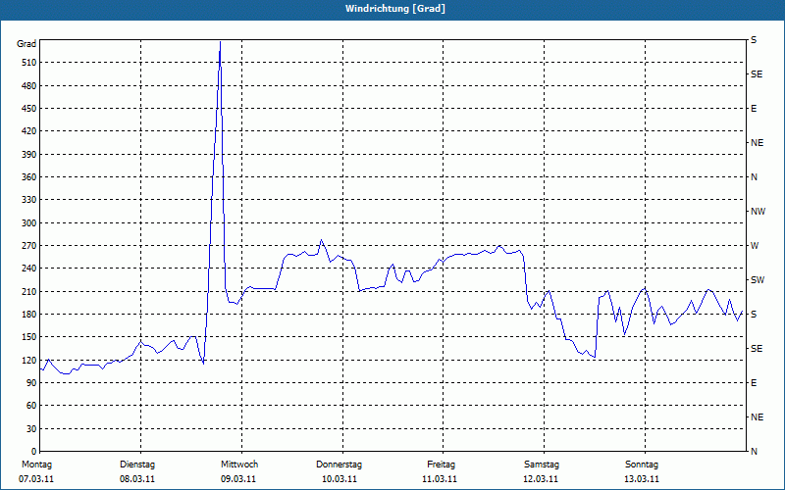The width and height of the screenshot is (785, 490).
Task: Click the date 07.03.11
Action: [x=36, y=479]
